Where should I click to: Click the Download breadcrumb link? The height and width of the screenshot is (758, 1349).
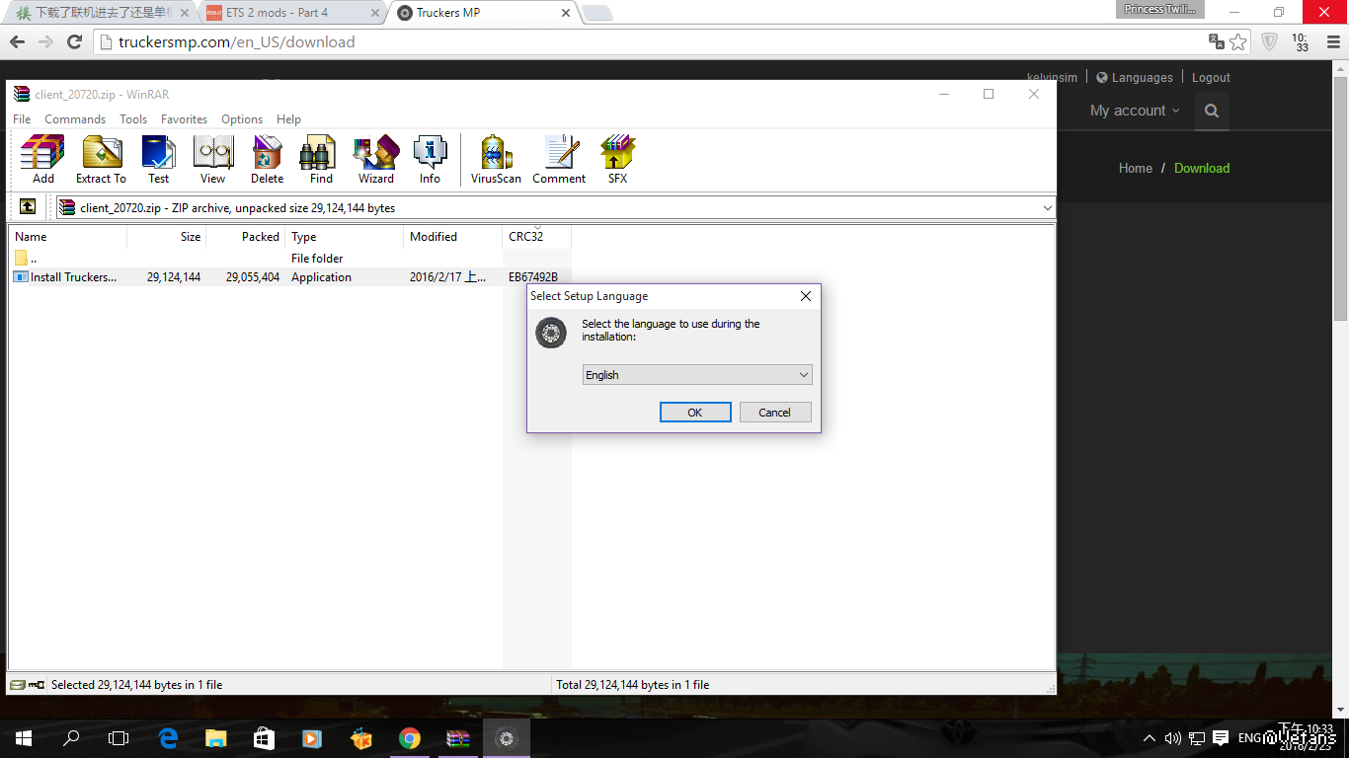(1202, 168)
